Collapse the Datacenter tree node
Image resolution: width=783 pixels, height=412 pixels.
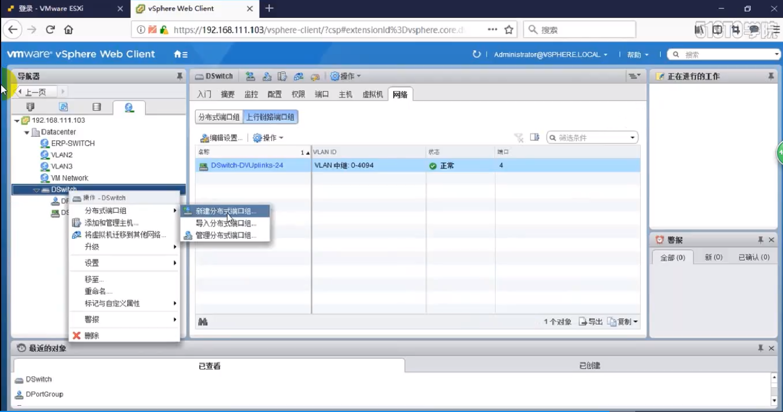[x=26, y=133]
